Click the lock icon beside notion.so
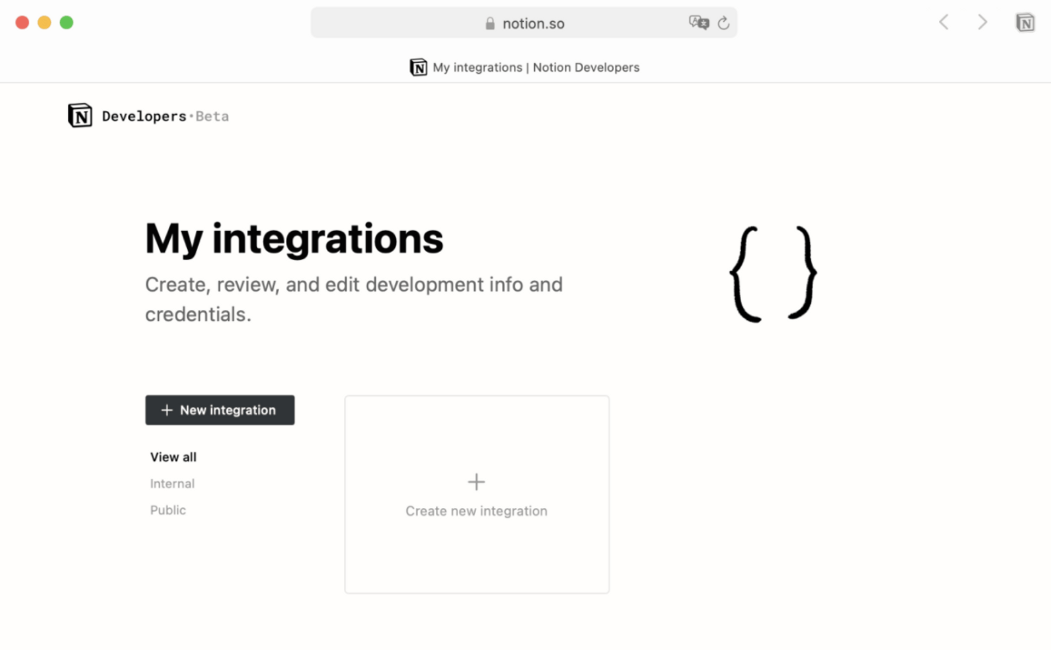The width and height of the screenshot is (1051, 650). (x=489, y=23)
